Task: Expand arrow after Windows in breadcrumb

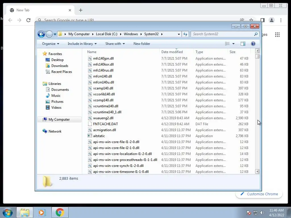Action: (141, 34)
